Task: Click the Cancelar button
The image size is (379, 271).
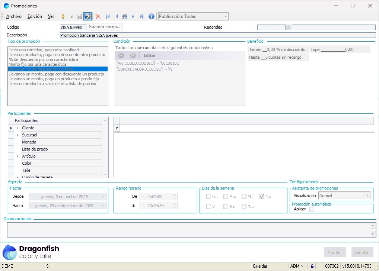Action: [x=362, y=252]
